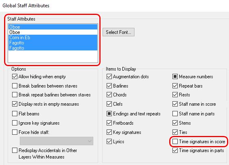This screenshot has width=229, height=165.
Task: Check Redisplay Accidentals in Other Layers
Action: click(15, 150)
